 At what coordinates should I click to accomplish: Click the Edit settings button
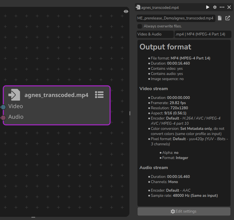(184, 211)
